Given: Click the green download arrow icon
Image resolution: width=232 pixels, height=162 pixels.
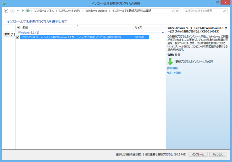Looking at the screenshot, I should coord(170,61).
